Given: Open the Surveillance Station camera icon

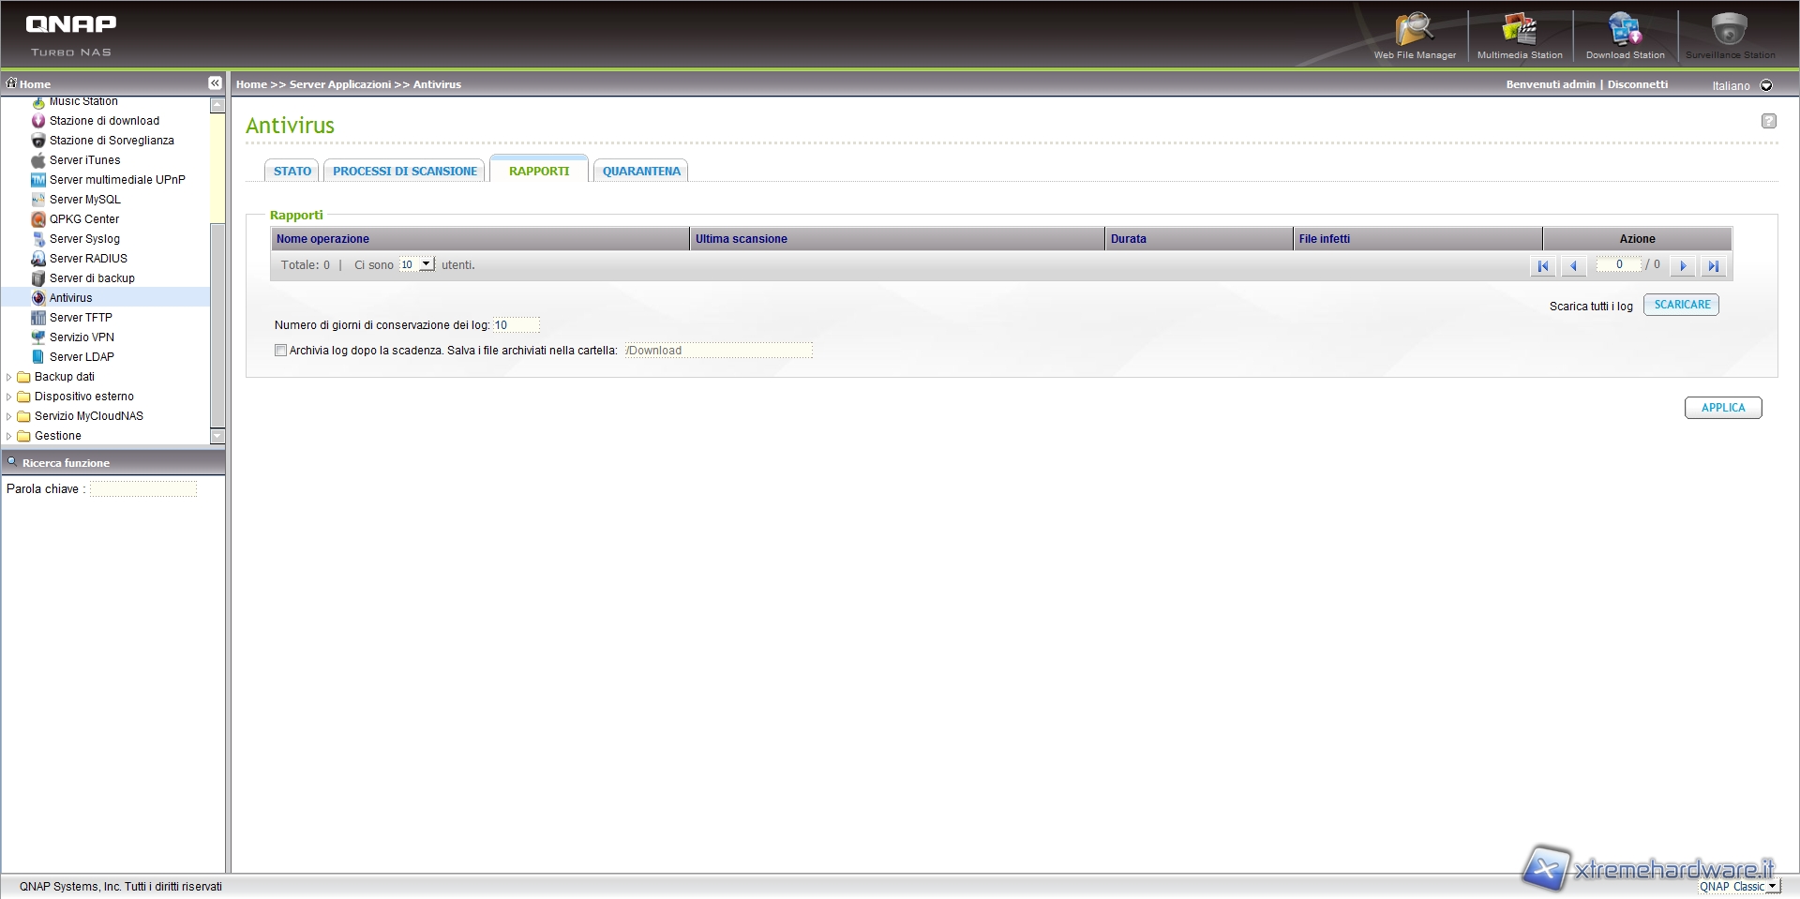Looking at the screenshot, I should (1729, 33).
